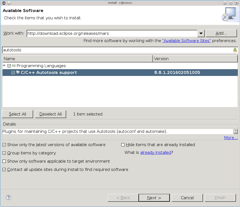Click the help question mark icon
The width and height of the screenshot is (240, 207).
tap(9, 197)
